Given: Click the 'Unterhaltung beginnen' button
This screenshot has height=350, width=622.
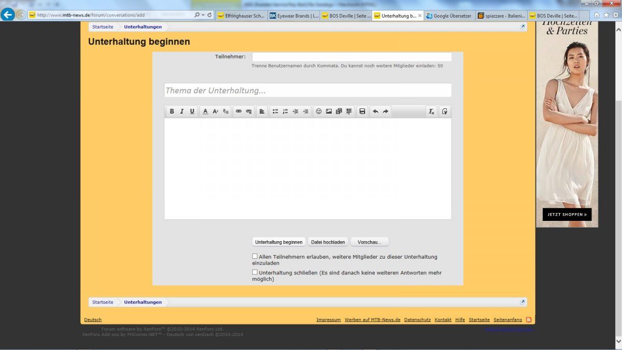Looking at the screenshot, I should [279, 242].
